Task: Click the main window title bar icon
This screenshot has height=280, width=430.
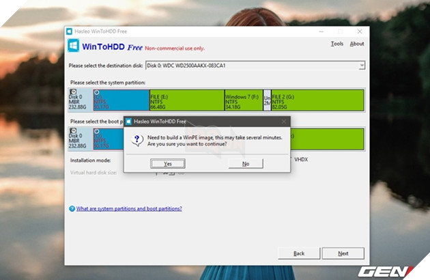Action: [x=70, y=31]
